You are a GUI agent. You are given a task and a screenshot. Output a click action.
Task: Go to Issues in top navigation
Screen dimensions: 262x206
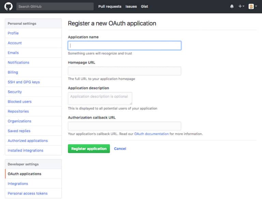131,6
